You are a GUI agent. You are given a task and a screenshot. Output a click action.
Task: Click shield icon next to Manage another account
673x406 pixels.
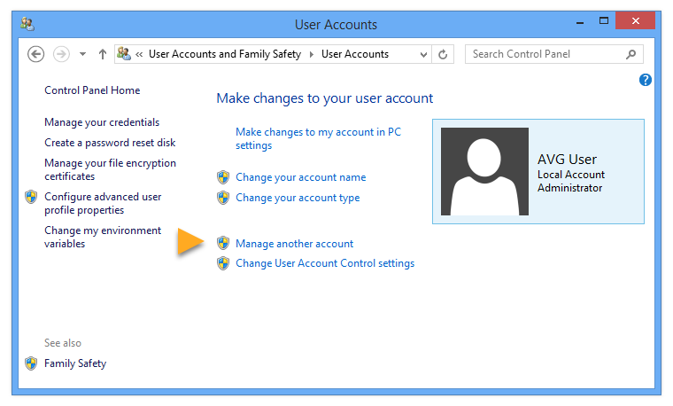[x=223, y=244]
